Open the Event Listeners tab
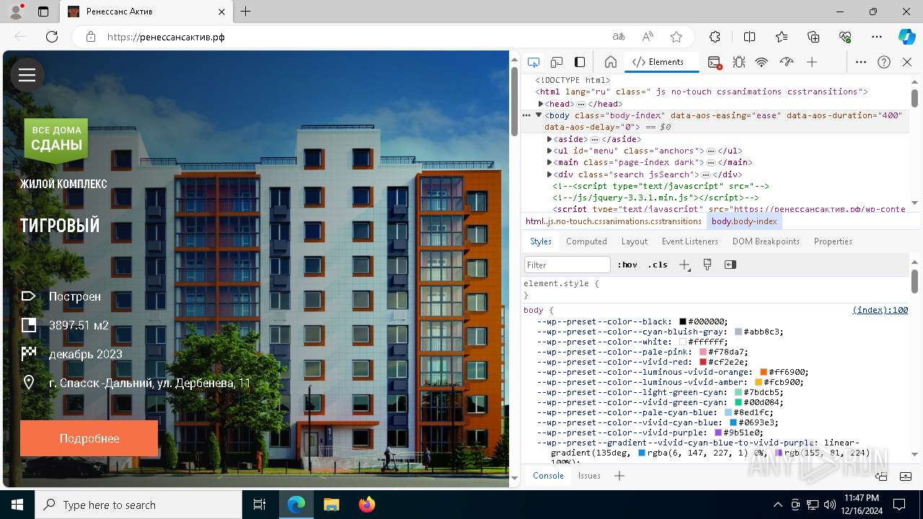Screen dimensions: 923x519 point(690,241)
